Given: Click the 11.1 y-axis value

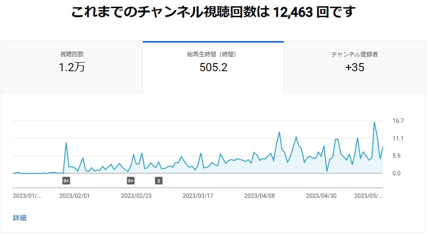Looking at the screenshot, I should pyautogui.click(x=398, y=139).
